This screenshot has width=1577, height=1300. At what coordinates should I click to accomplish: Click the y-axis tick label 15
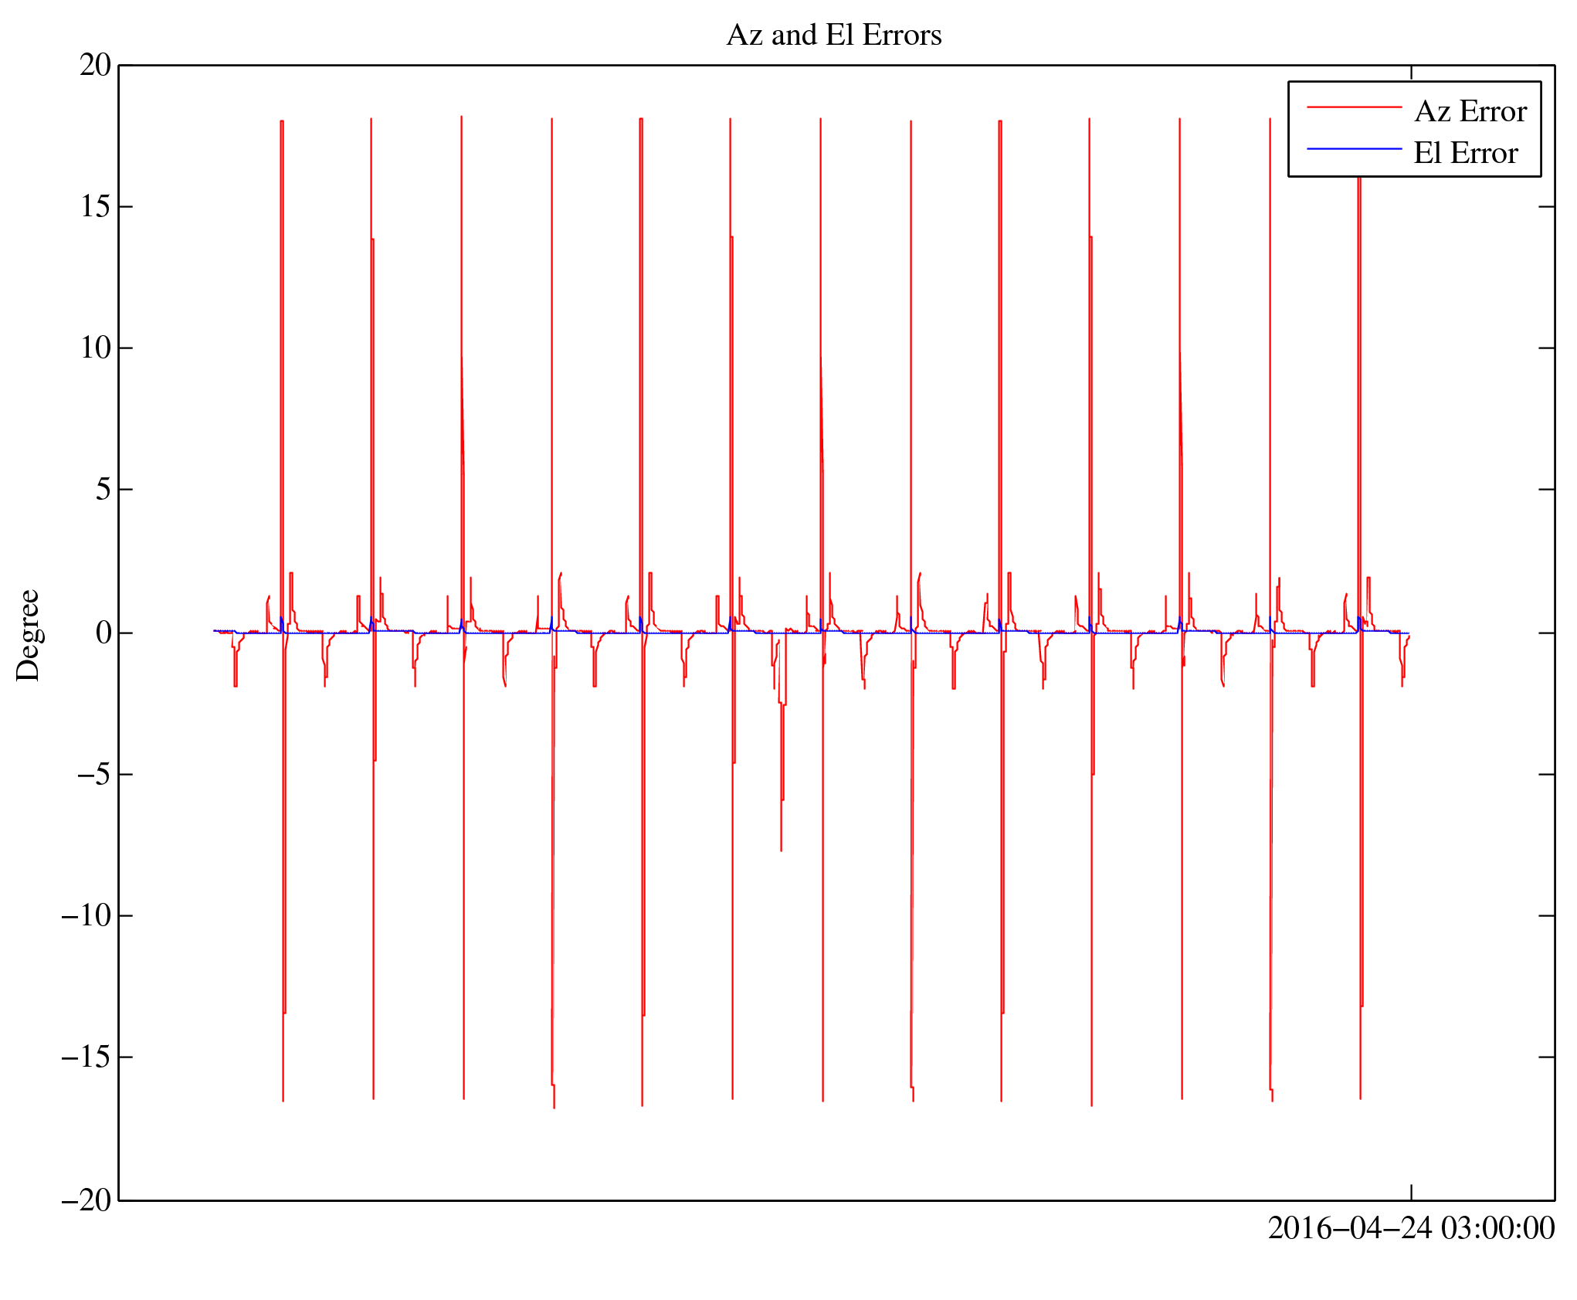point(96,207)
